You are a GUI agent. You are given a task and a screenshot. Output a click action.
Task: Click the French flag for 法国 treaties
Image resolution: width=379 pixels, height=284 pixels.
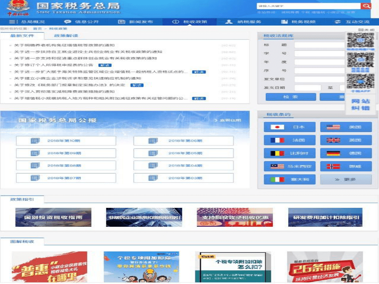pos(277,140)
